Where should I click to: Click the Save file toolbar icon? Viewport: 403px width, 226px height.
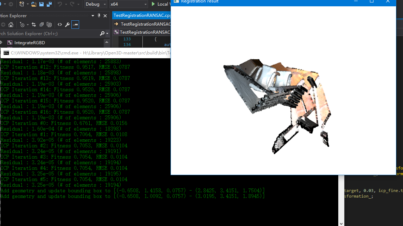(x=41, y=4)
